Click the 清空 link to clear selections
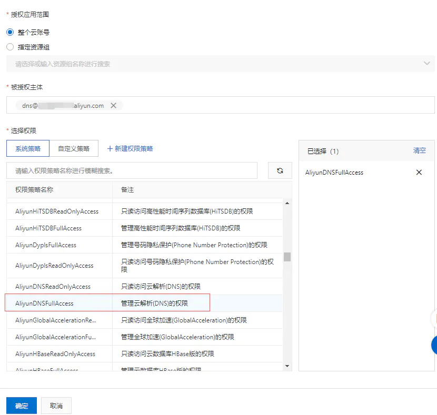Image resolution: width=437 pixels, height=415 pixels. tap(420, 150)
